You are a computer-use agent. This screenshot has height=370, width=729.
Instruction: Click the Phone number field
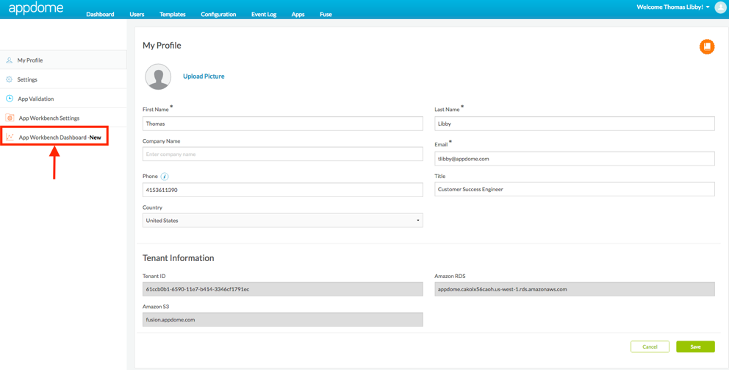click(283, 190)
